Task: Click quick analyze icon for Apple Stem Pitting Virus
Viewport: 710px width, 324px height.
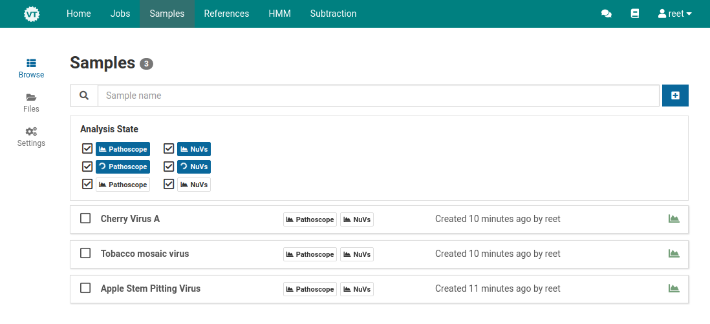Action: pyautogui.click(x=674, y=289)
